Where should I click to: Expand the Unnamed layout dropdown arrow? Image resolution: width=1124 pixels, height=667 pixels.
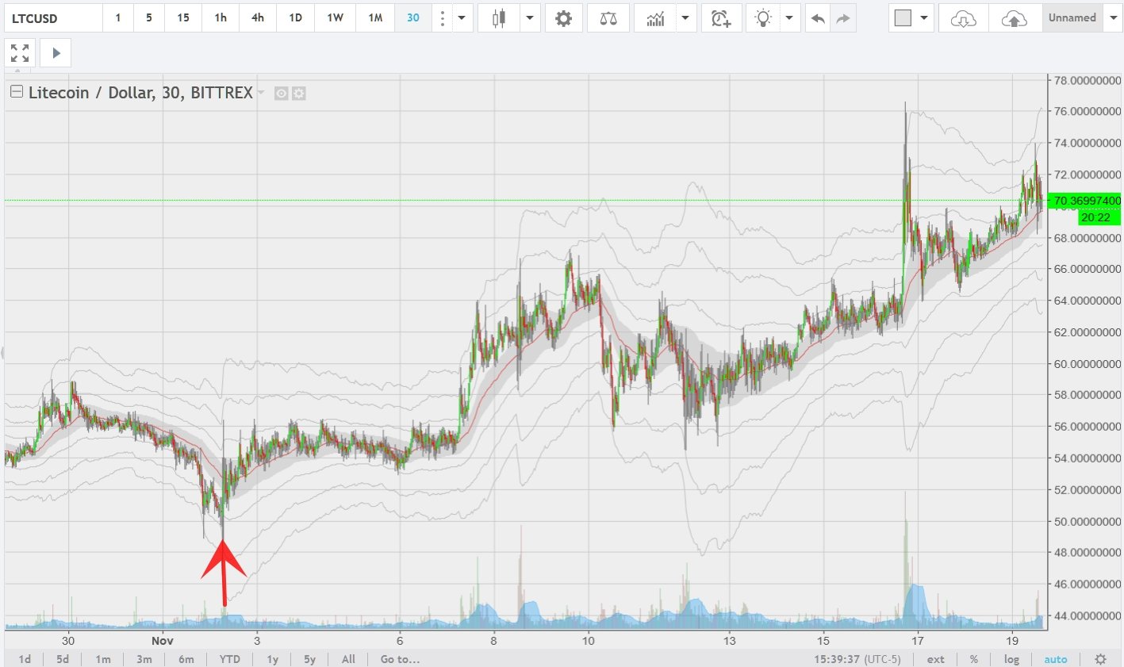click(1113, 17)
